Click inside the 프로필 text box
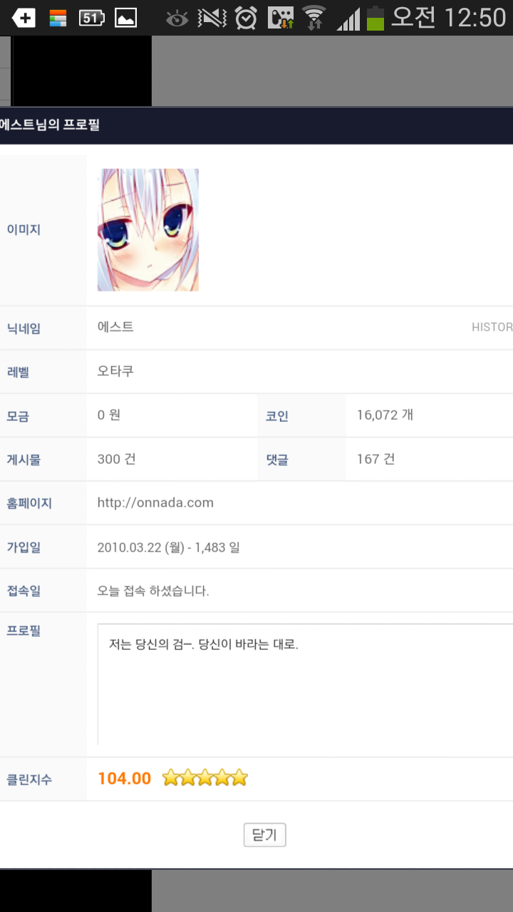This screenshot has width=513, height=912. 305,684
